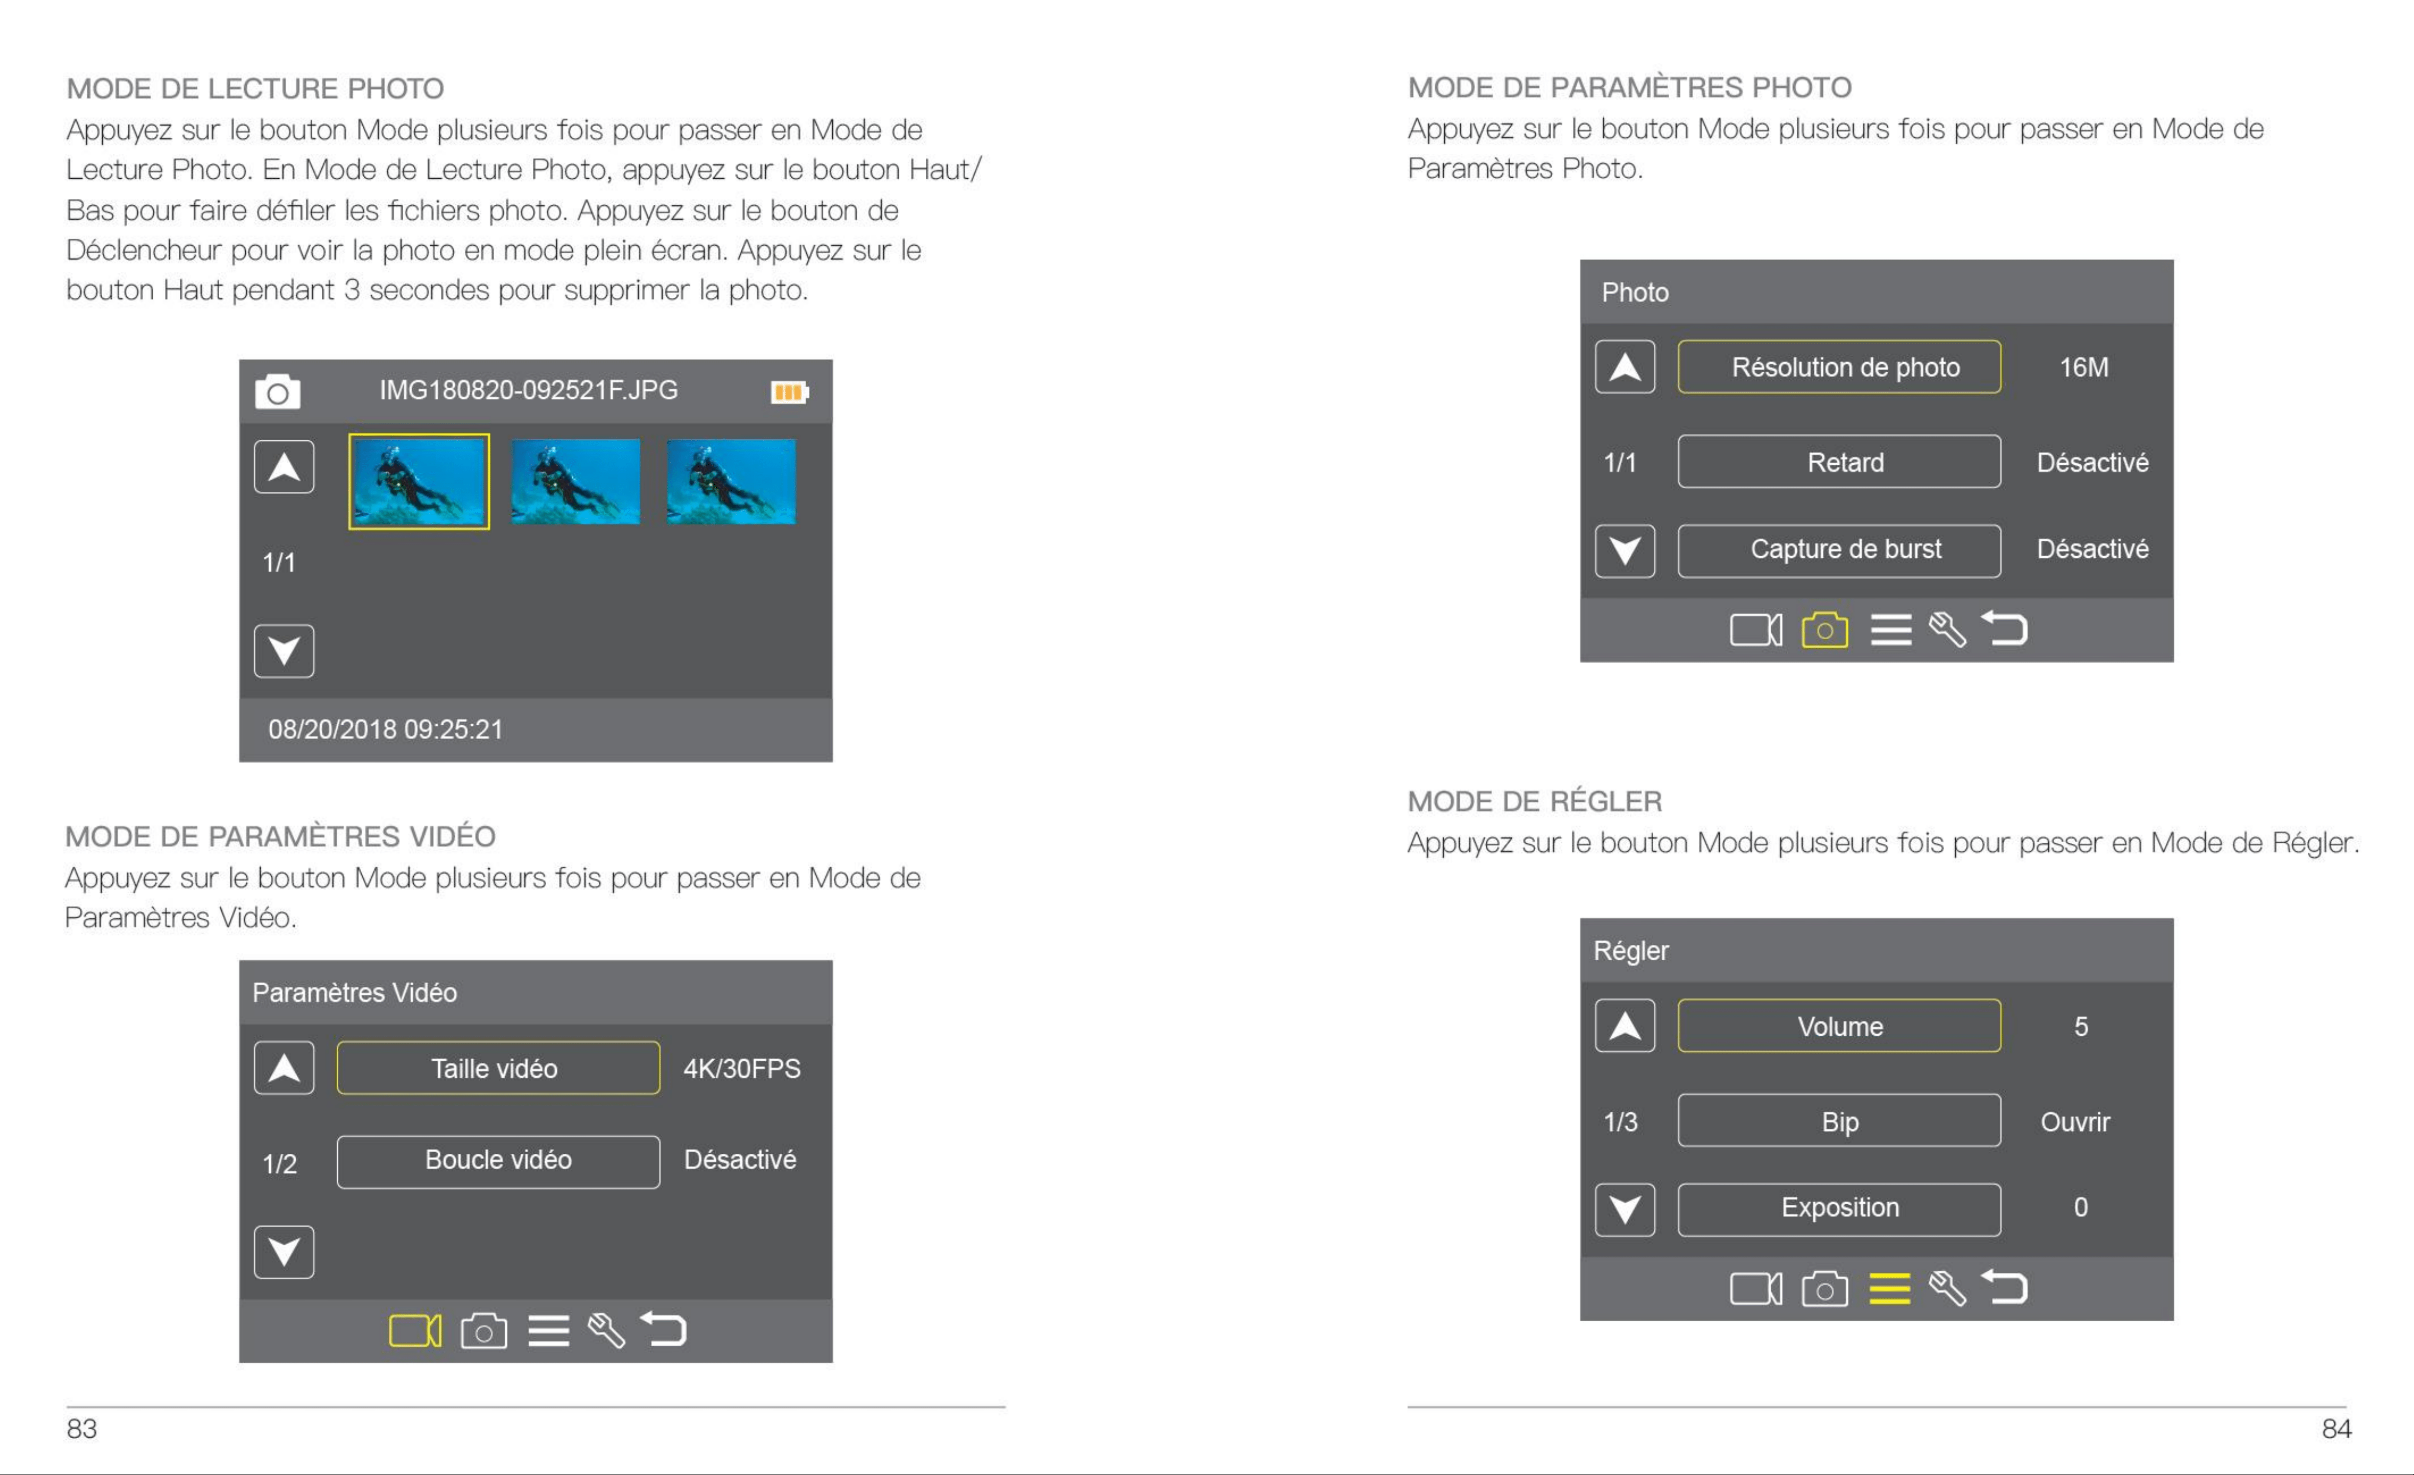2414x1475 pixels.
Task: Click the wrench icon in the Photo settings bar
Action: click(1948, 630)
